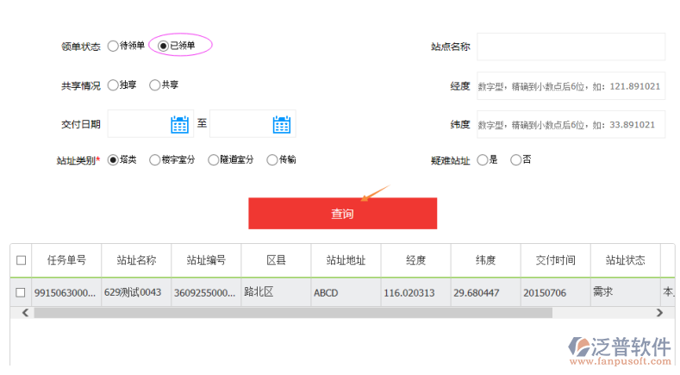Click the 经度 input field
Screen dimensions: 680x375
571,86
